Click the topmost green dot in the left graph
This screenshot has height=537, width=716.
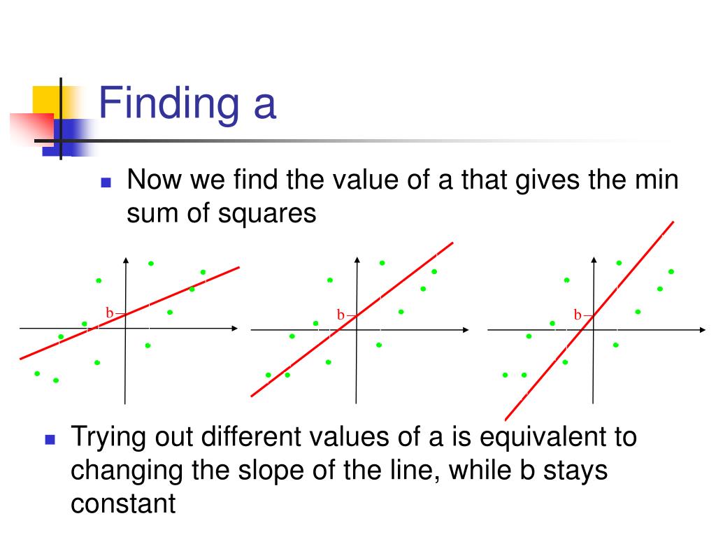tap(151, 264)
